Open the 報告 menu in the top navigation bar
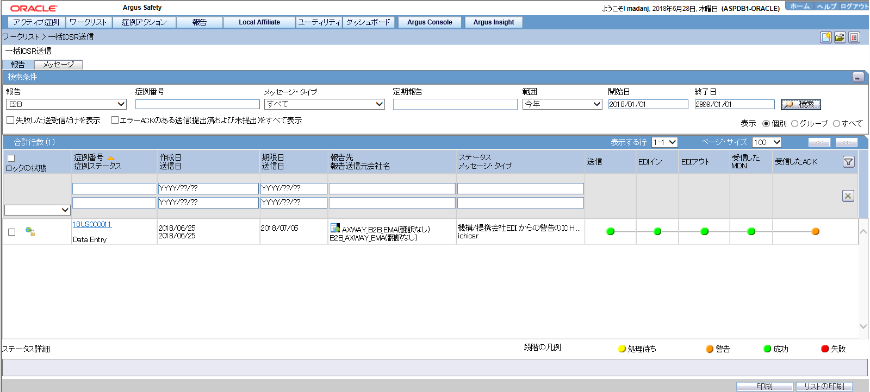Viewport: 870px width, 392px height. (200, 22)
